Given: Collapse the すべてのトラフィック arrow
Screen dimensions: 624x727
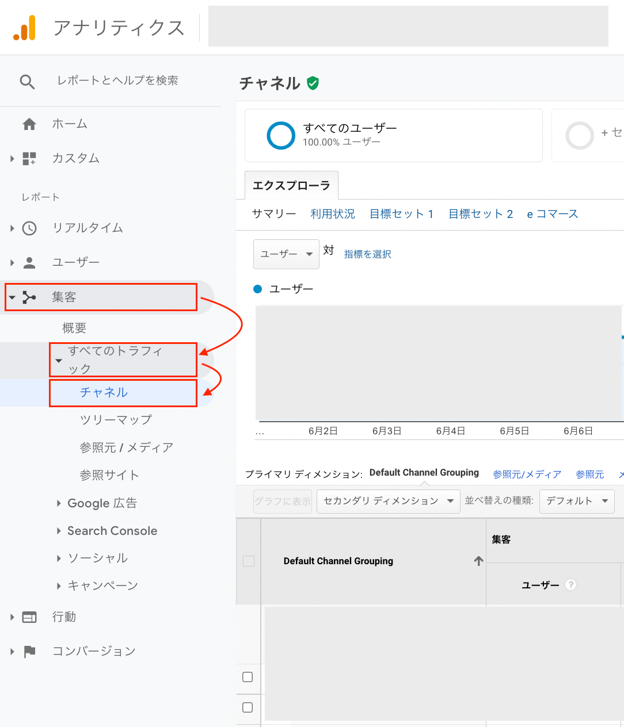Looking at the screenshot, I should 58,361.
